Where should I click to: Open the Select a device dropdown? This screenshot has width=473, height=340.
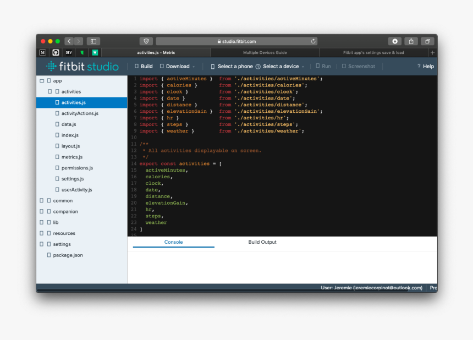280,67
